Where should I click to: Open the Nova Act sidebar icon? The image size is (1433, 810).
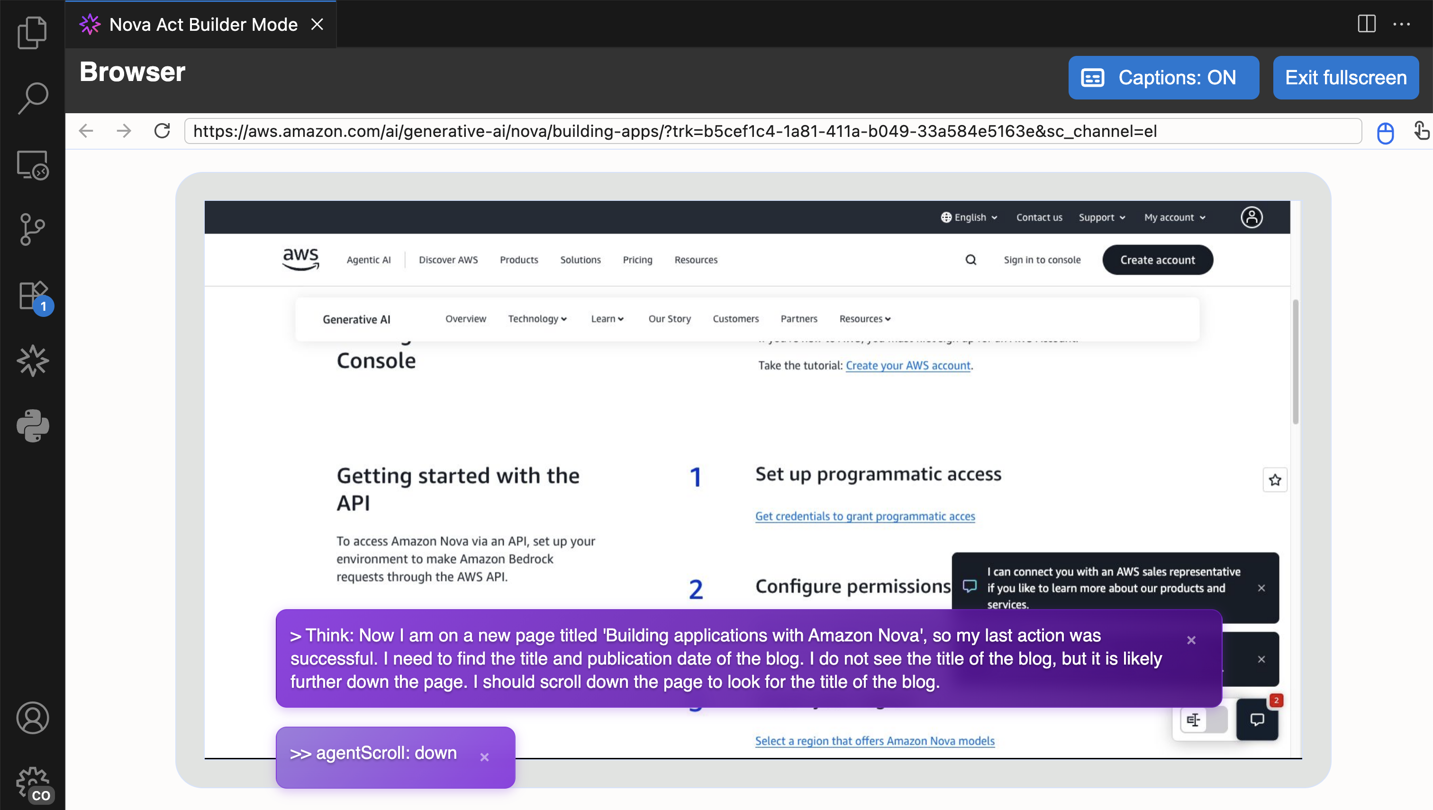tap(32, 360)
